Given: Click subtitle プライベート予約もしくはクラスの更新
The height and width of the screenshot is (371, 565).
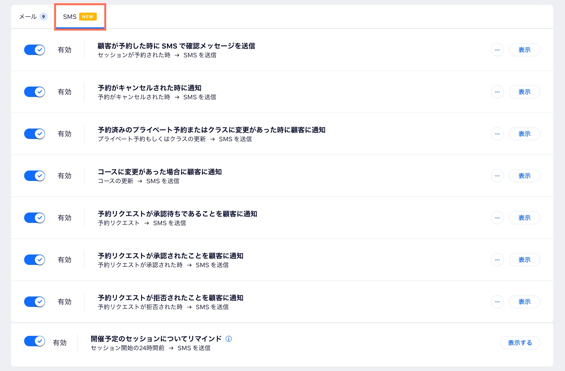Looking at the screenshot, I should coord(152,139).
